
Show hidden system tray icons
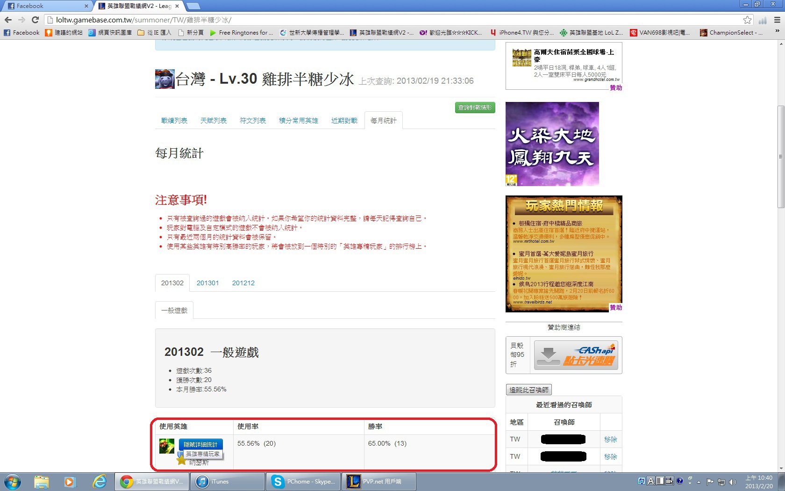[699, 482]
